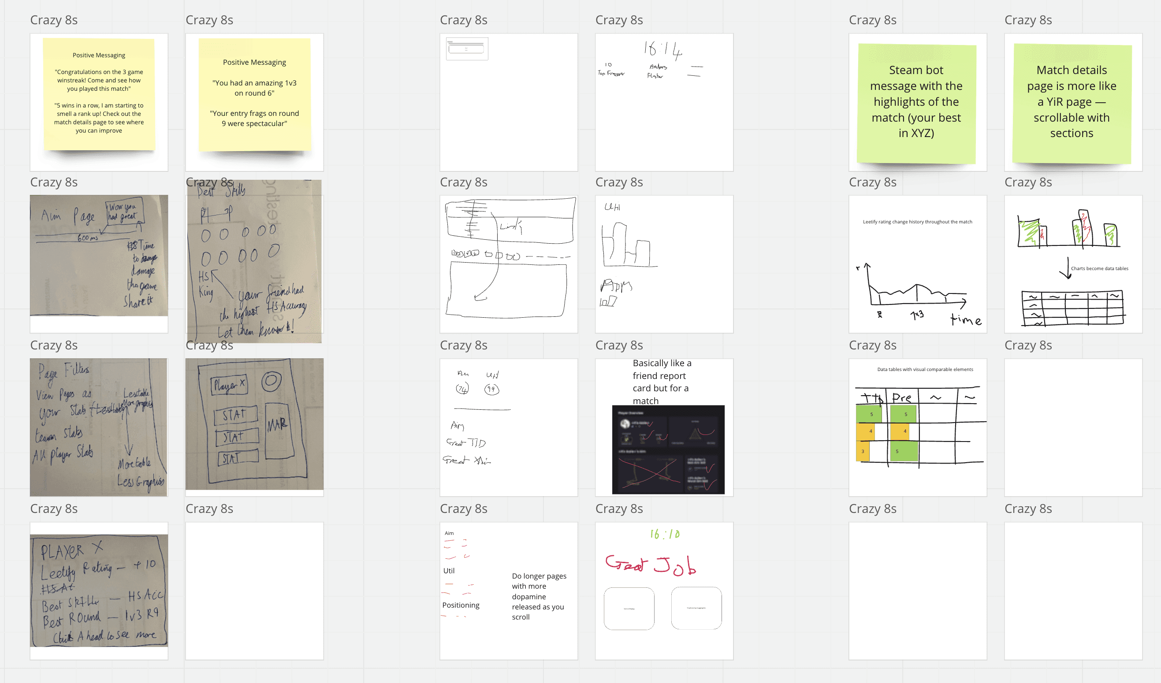Click the 'Util' text label in the long page frame
This screenshot has width=1161, height=683.
coord(449,571)
